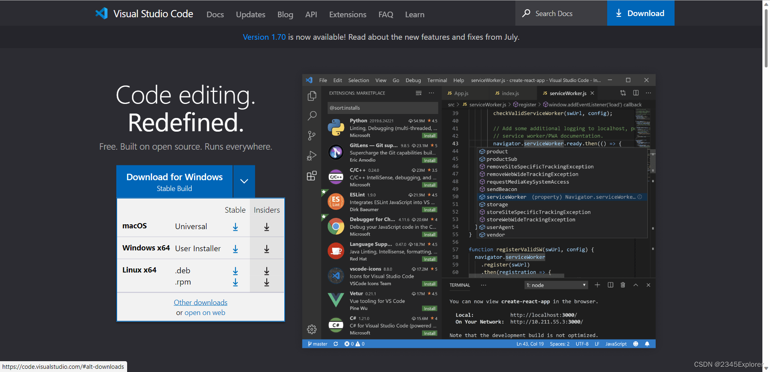Click JavaScript language mode in status bar
This screenshot has width=770, height=372.
pos(616,344)
